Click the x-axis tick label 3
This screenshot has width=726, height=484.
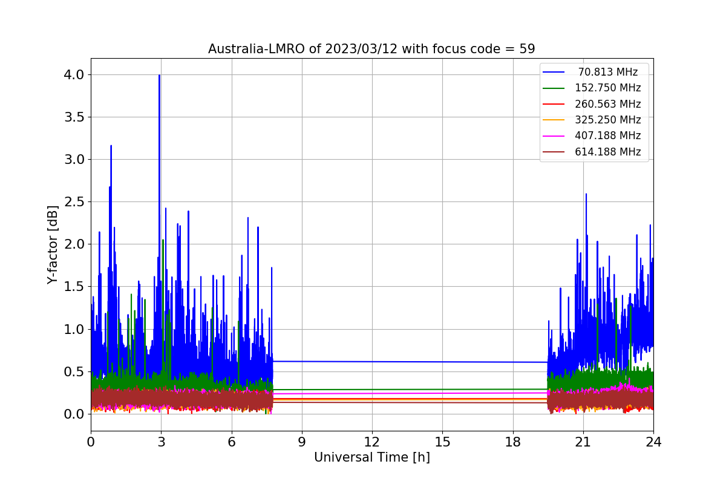pos(161,442)
